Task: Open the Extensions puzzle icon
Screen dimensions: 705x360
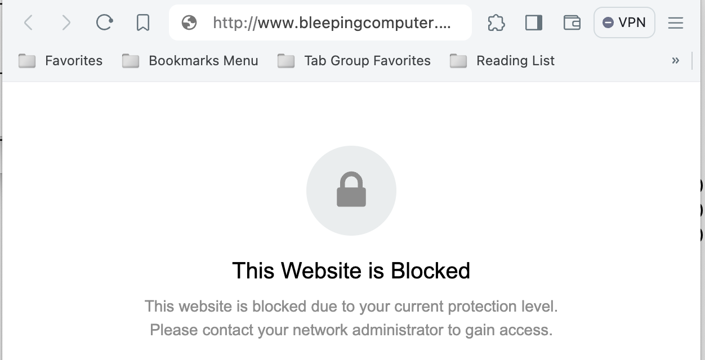Action: 496,23
